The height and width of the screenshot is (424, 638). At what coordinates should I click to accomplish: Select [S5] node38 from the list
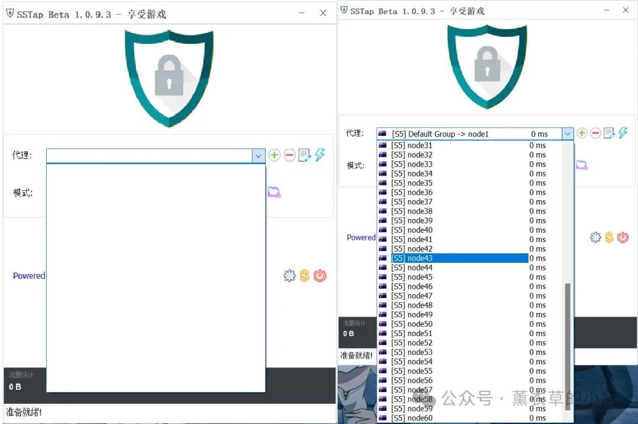[x=470, y=211]
